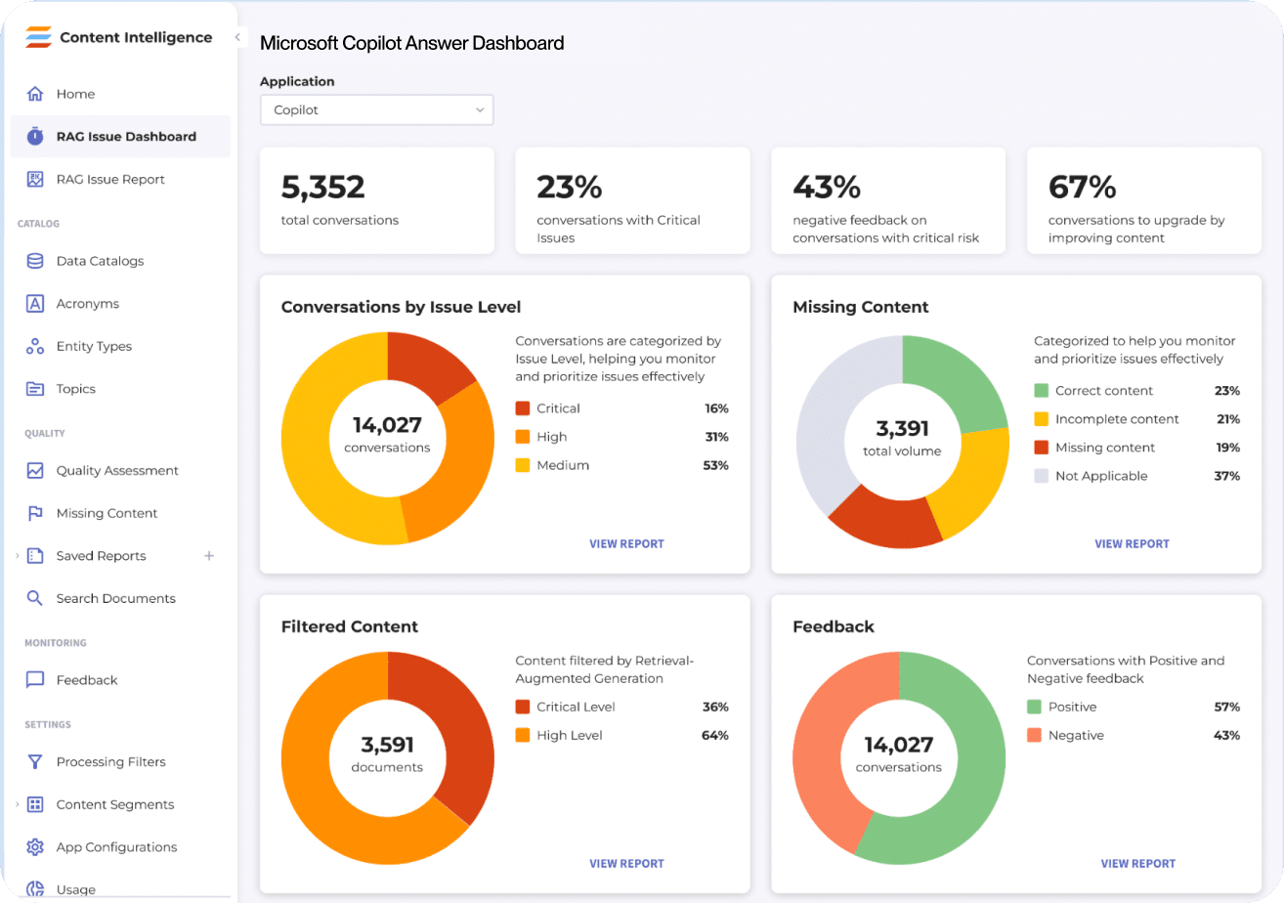Expand the Content Segments tree arrow

point(17,804)
